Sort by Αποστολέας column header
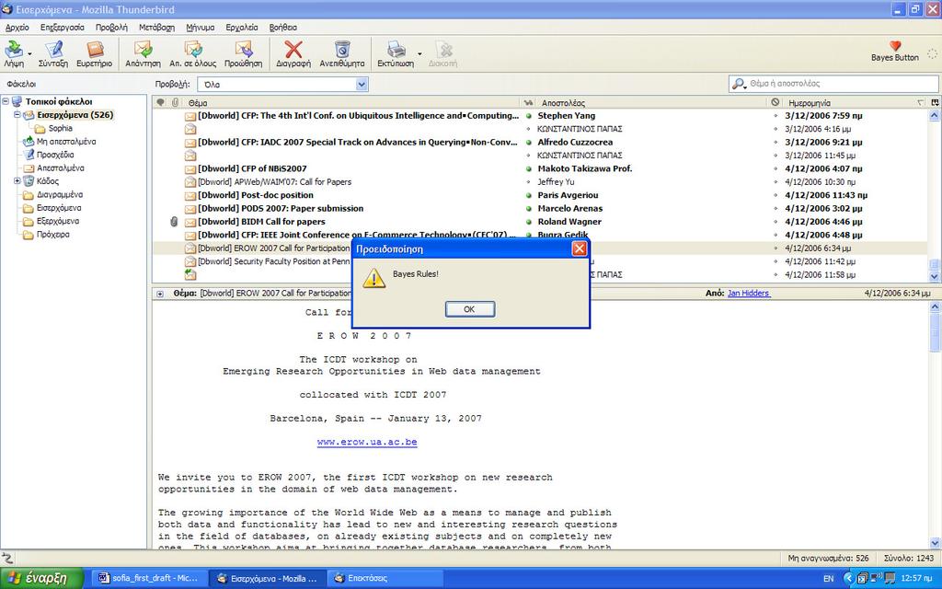This screenshot has height=589, width=942. 651,103
